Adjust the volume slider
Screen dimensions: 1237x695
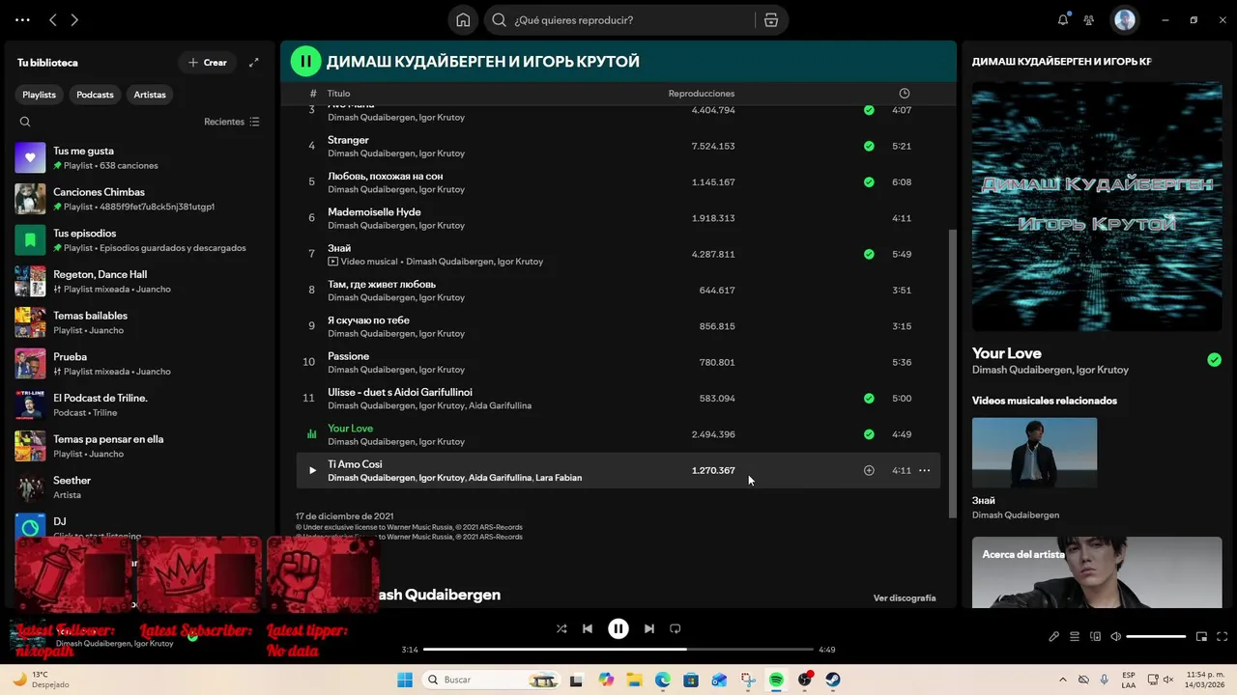point(1156,636)
